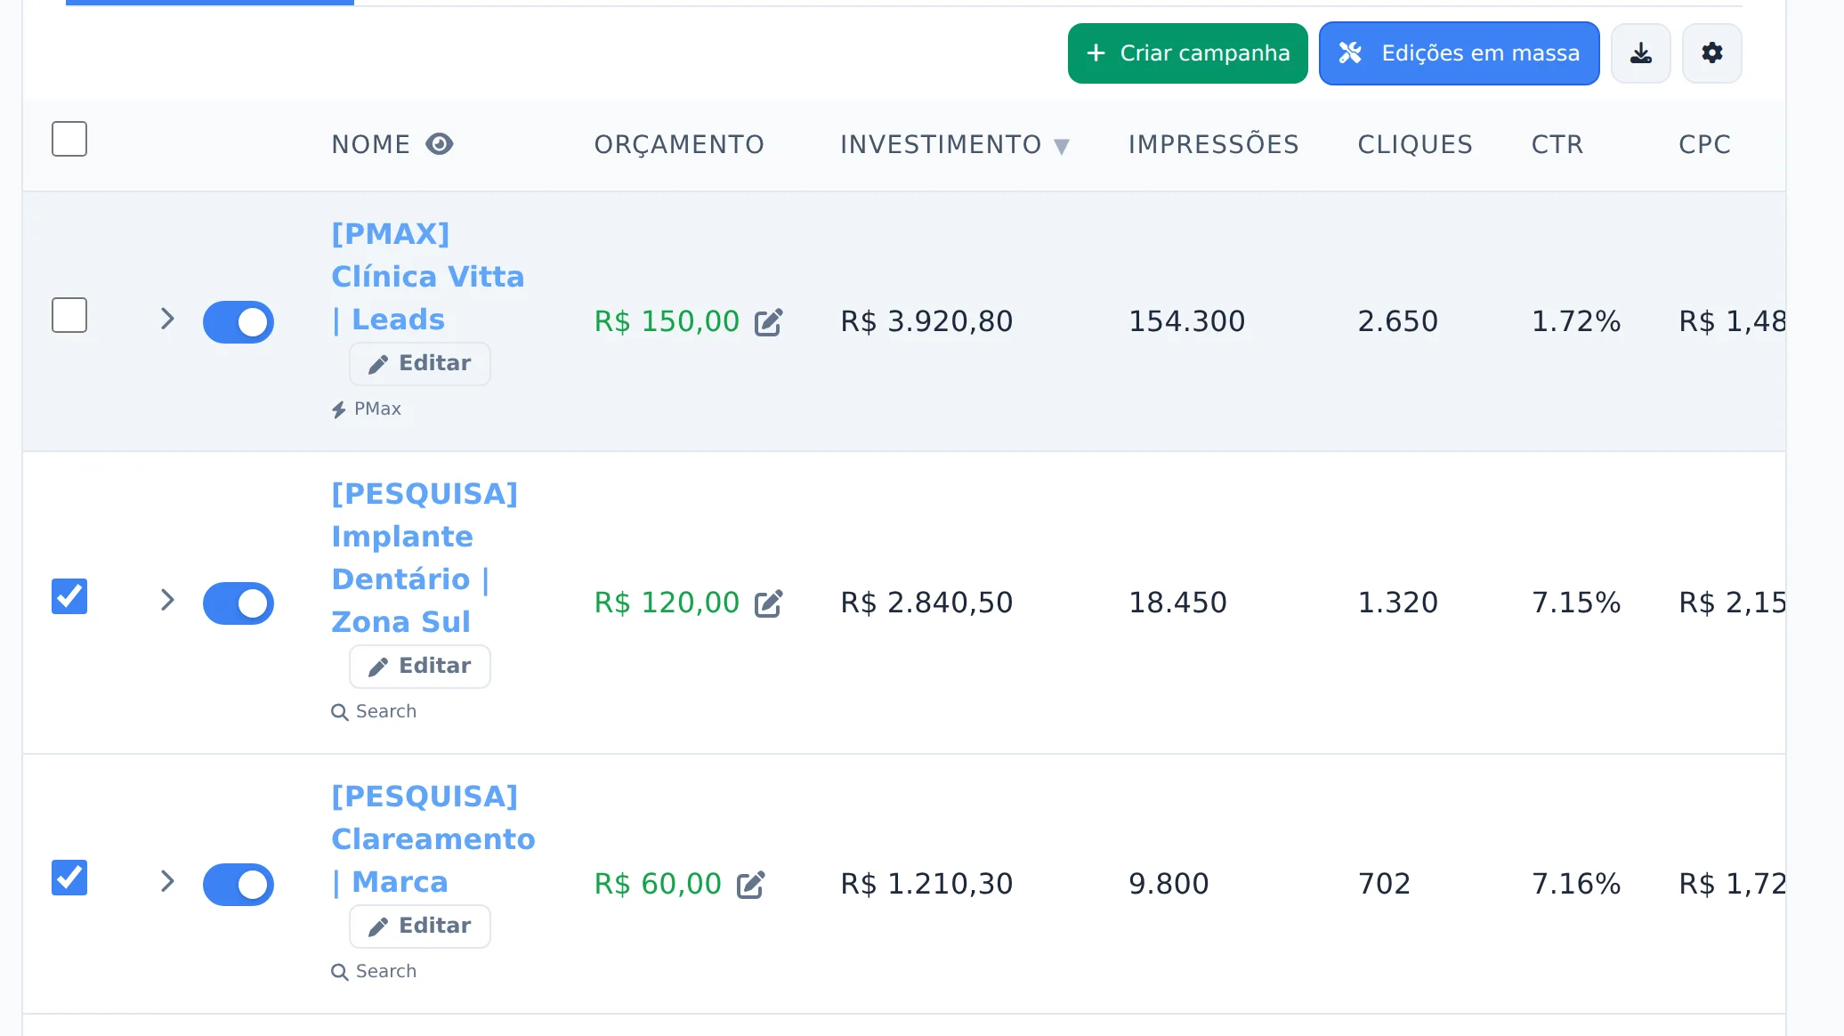Disable the Implante Dentário campaign toggle
Image resolution: width=1844 pixels, height=1036 pixels.
[x=239, y=603]
